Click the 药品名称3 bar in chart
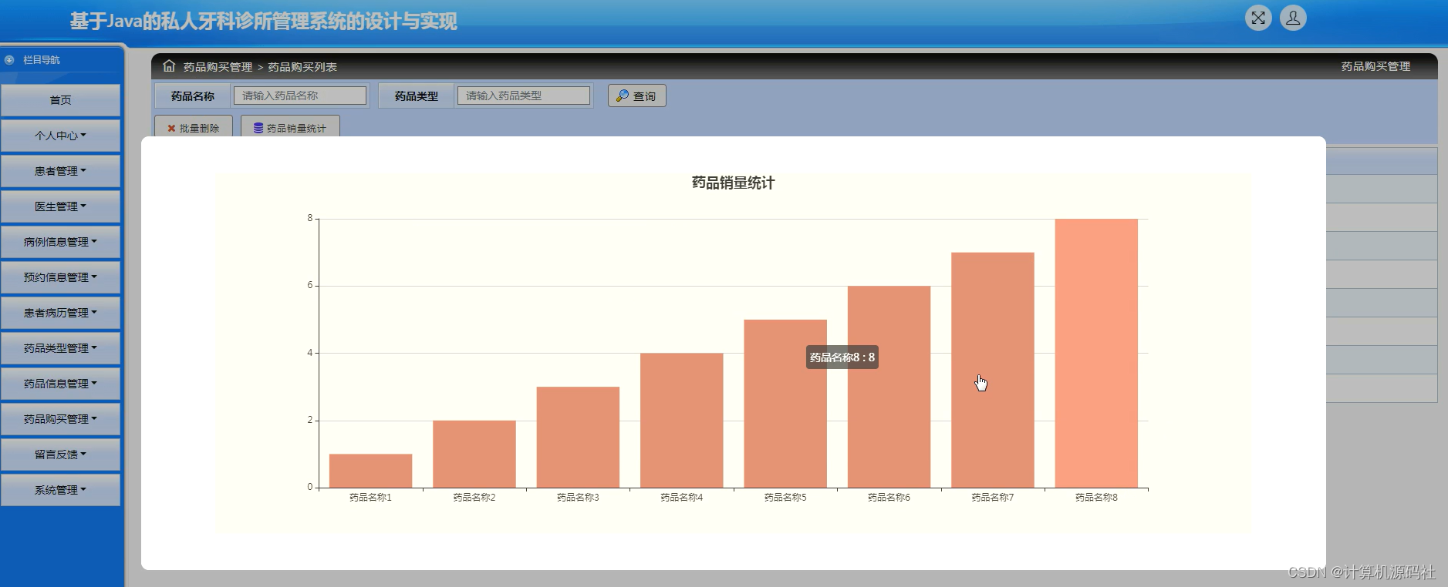The image size is (1448, 587). click(x=578, y=437)
